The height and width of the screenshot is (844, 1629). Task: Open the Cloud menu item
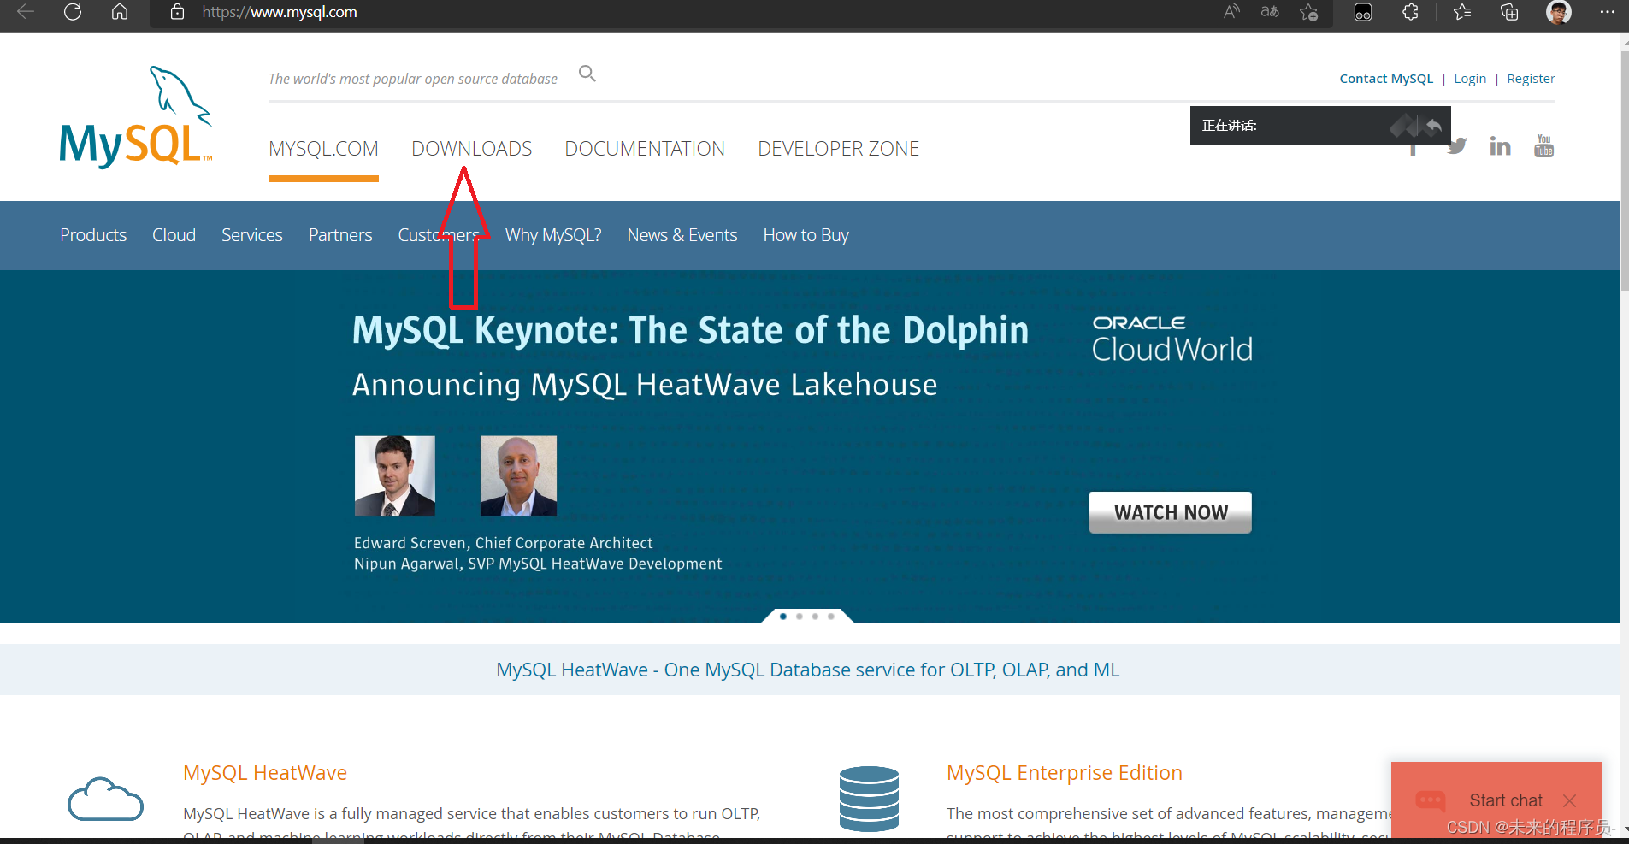tap(174, 235)
